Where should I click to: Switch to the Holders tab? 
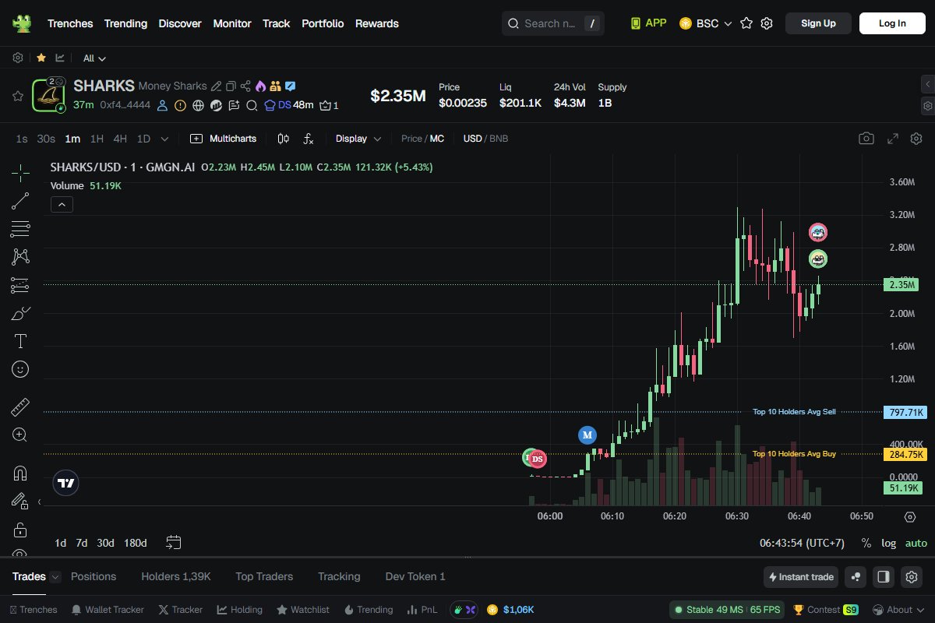tap(175, 576)
